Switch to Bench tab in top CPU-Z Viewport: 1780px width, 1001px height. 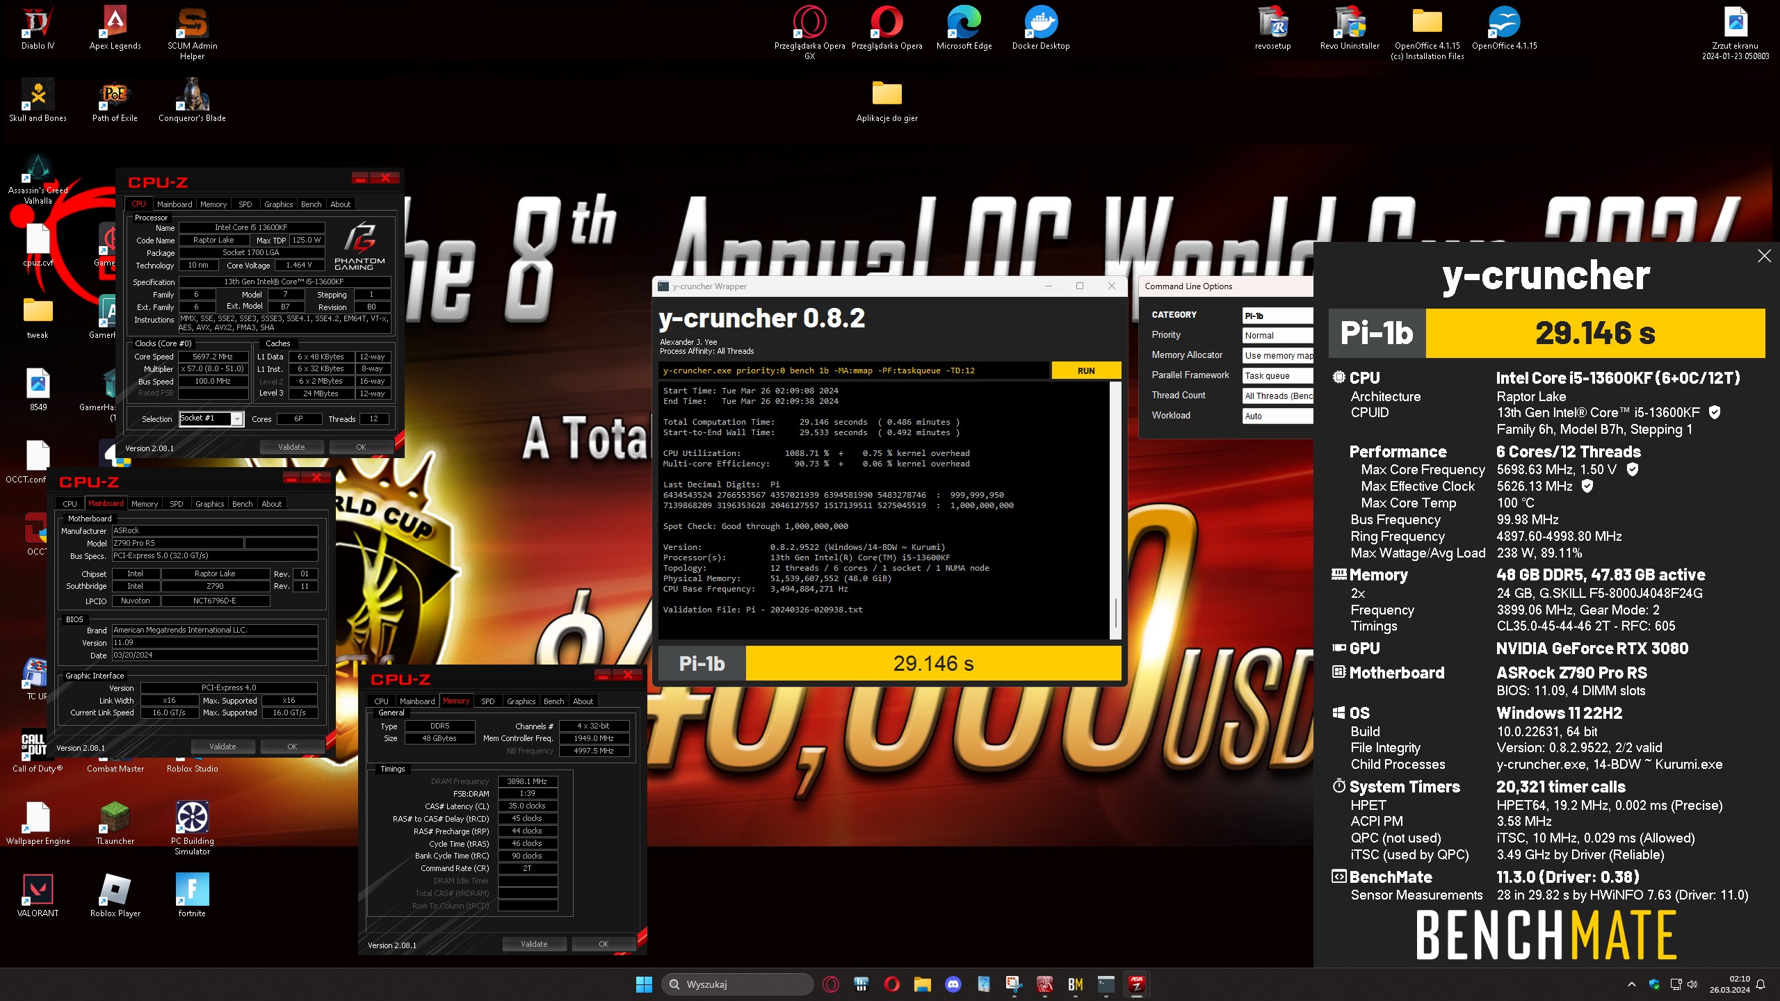click(x=311, y=204)
